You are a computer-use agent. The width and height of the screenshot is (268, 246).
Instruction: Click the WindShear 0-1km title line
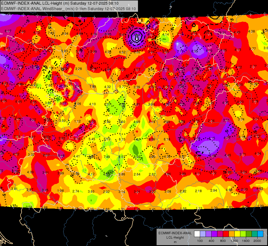tap(68, 9)
